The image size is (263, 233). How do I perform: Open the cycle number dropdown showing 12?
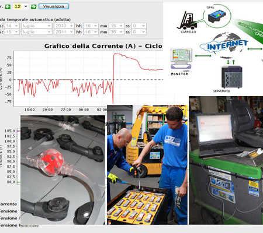(21, 6)
